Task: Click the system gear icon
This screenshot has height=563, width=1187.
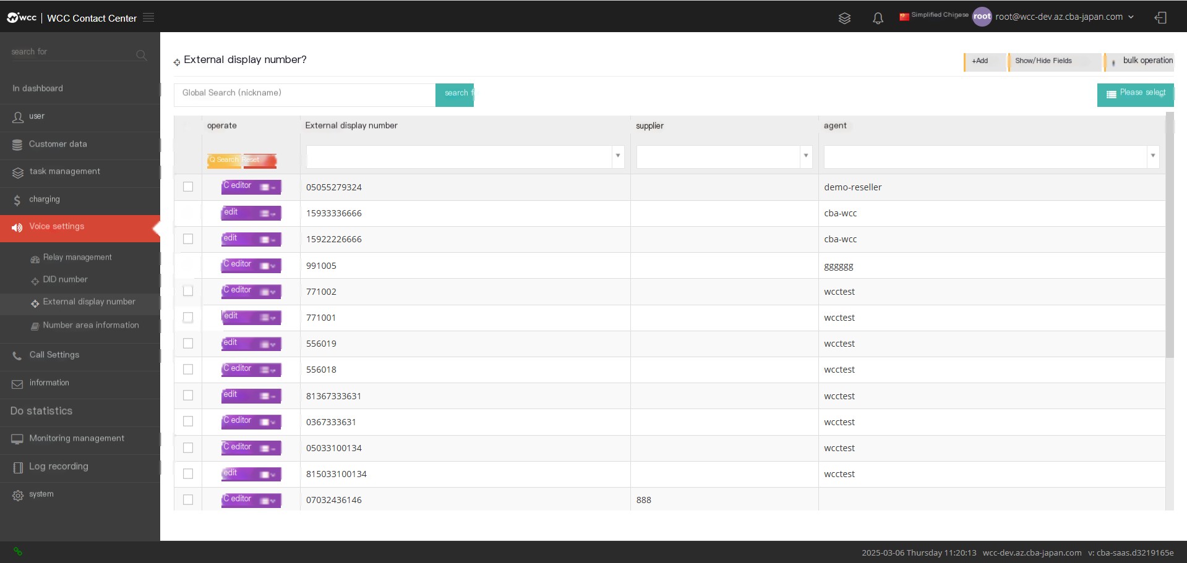Action: click(x=17, y=495)
